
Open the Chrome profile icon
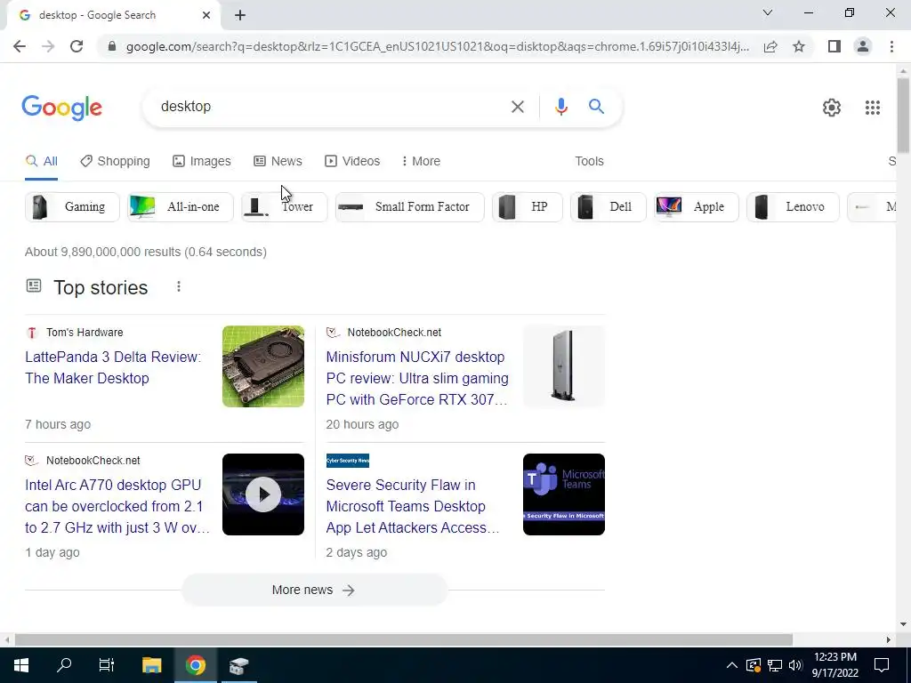(863, 46)
